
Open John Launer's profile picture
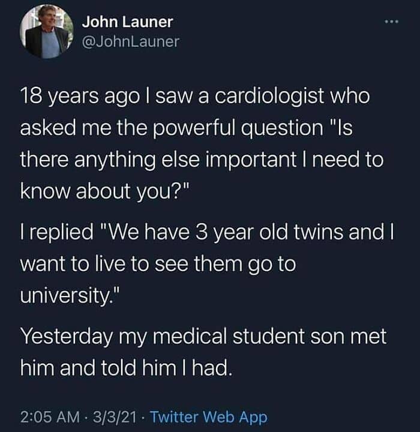coord(46,32)
